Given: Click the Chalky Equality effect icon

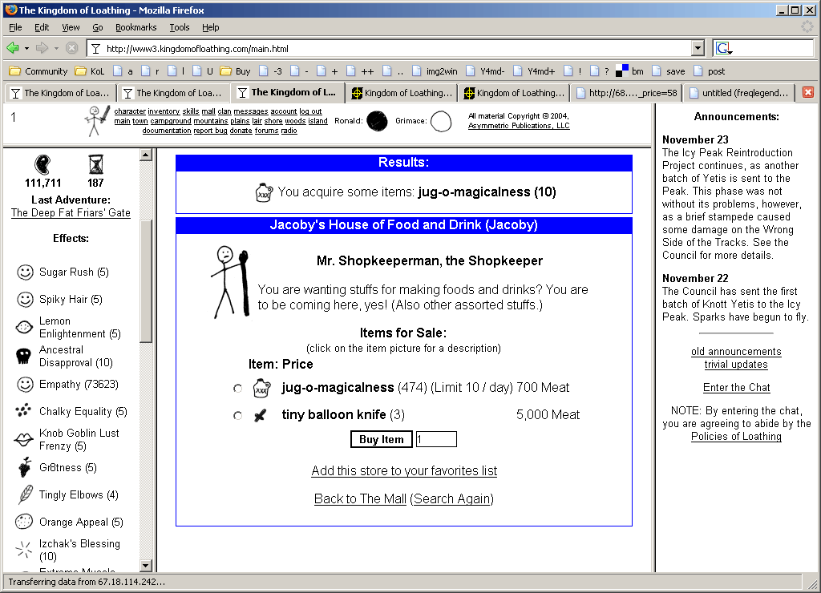Looking at the screenshot, I should pos(23,411).
